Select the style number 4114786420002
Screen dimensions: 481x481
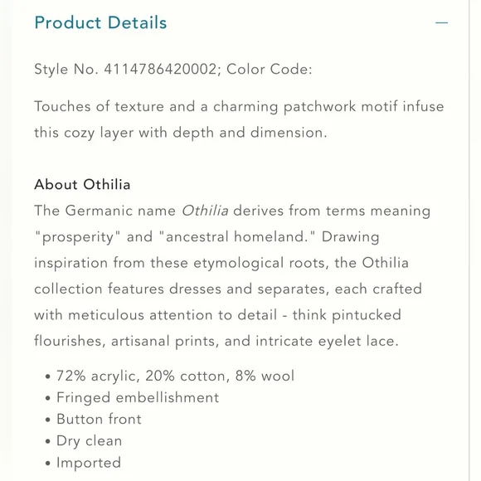pos(160,69)
